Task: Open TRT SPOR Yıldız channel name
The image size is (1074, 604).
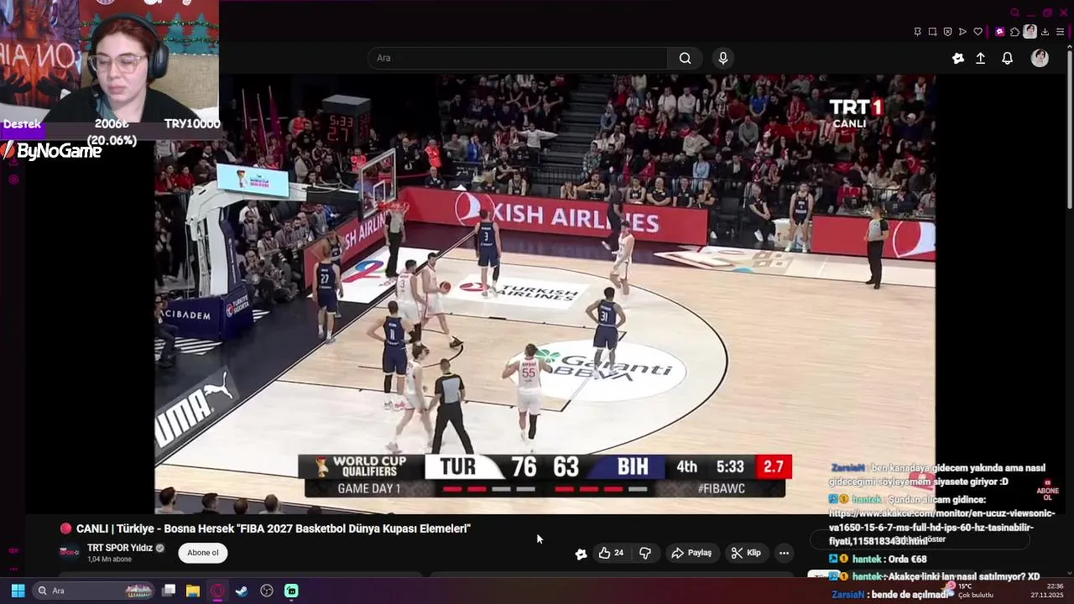Action: (x=120, y=548)
